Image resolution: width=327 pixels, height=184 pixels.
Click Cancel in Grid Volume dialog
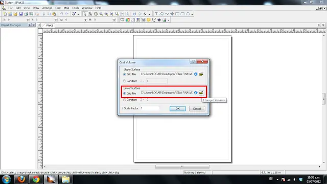click(x=197, y=109)
